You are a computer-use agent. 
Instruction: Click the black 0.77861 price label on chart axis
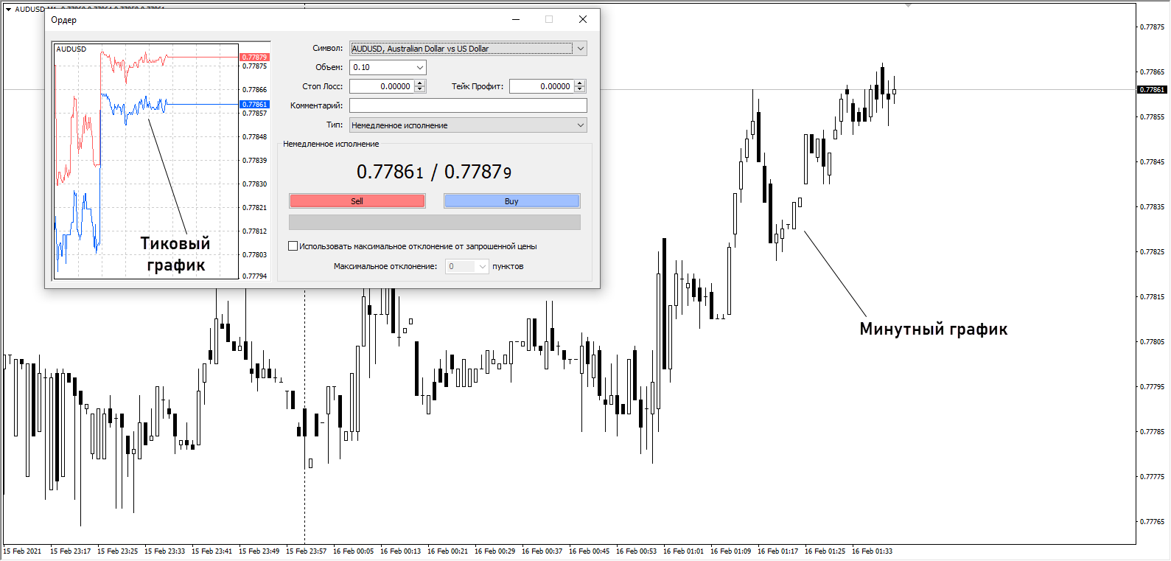(x=1152, y=90)
